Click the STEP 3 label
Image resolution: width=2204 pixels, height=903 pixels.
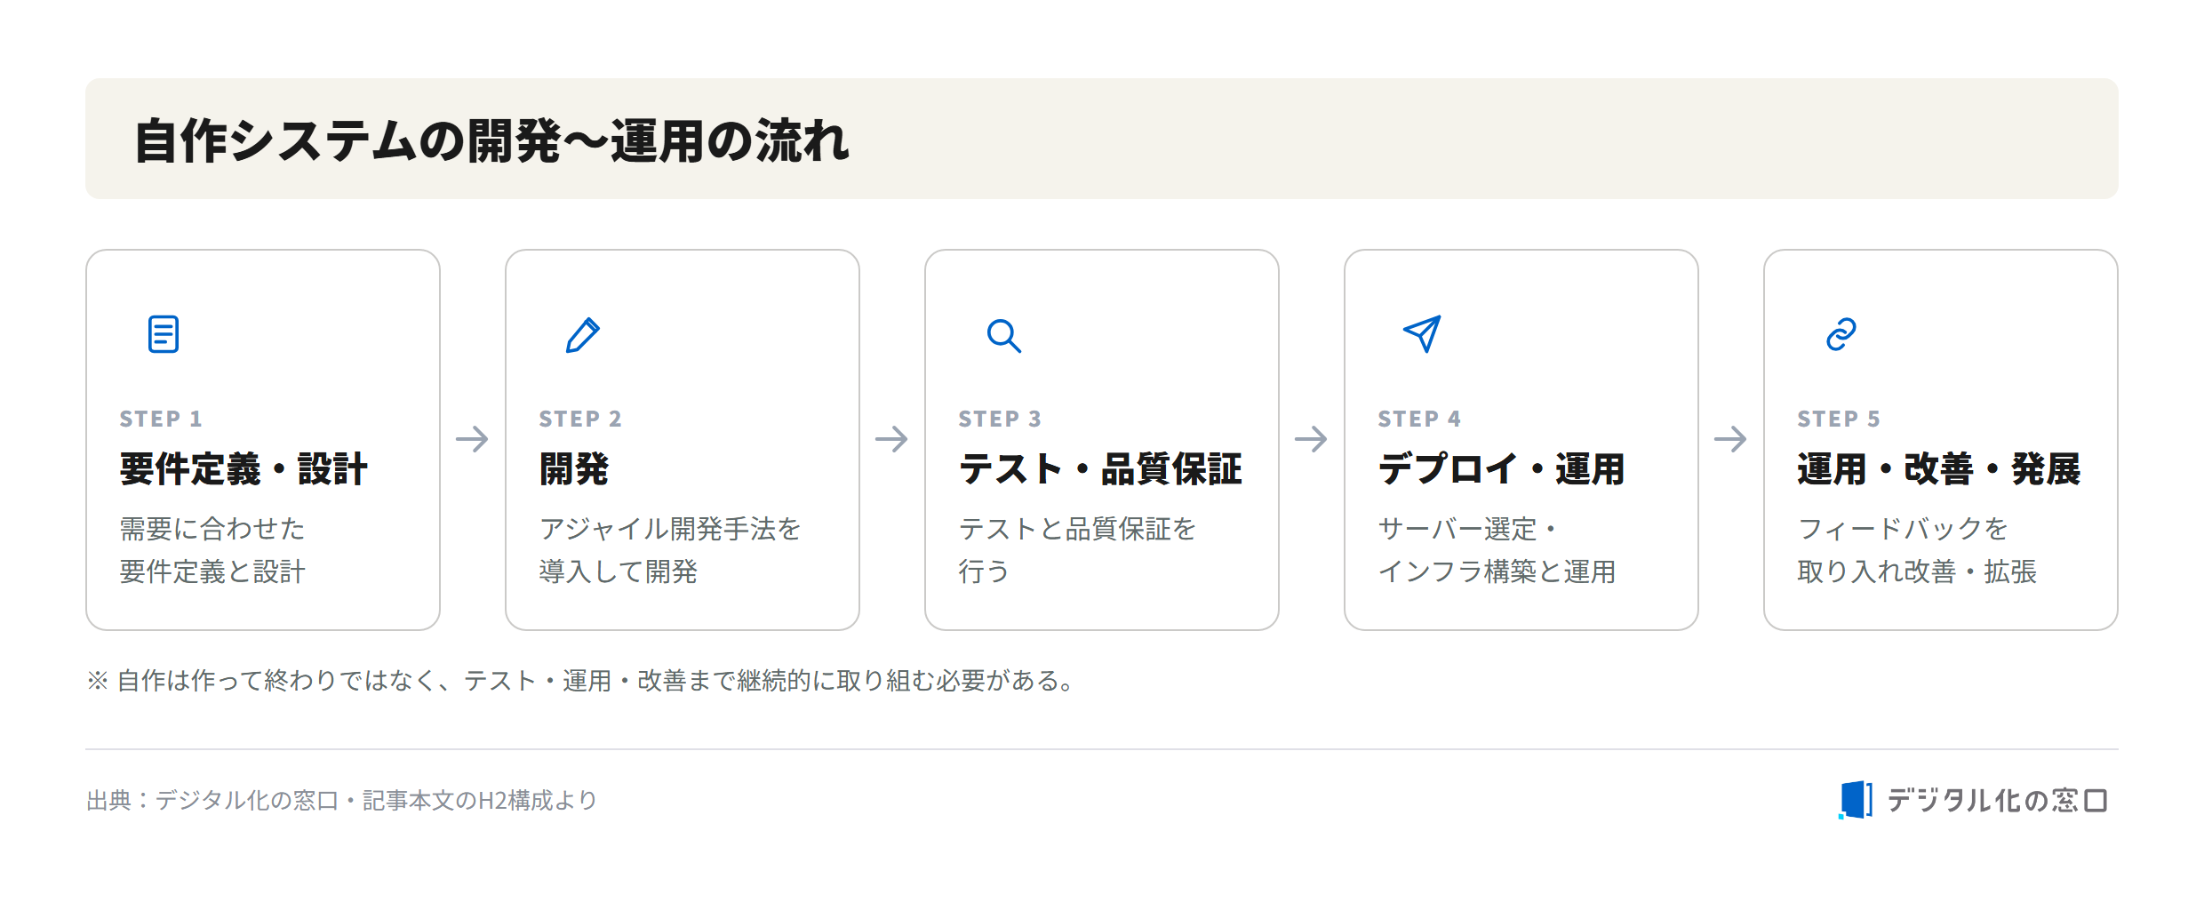(999, 419)
